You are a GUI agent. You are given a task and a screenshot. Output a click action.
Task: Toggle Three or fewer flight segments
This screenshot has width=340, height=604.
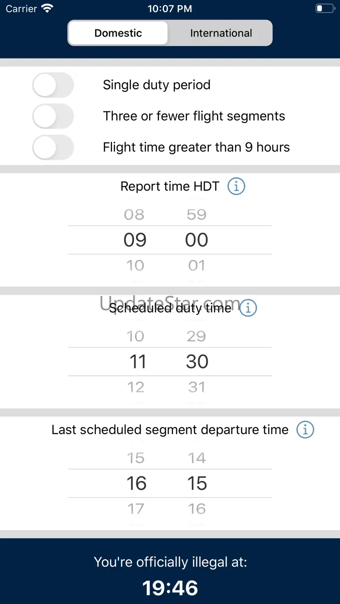click(53, 116)
